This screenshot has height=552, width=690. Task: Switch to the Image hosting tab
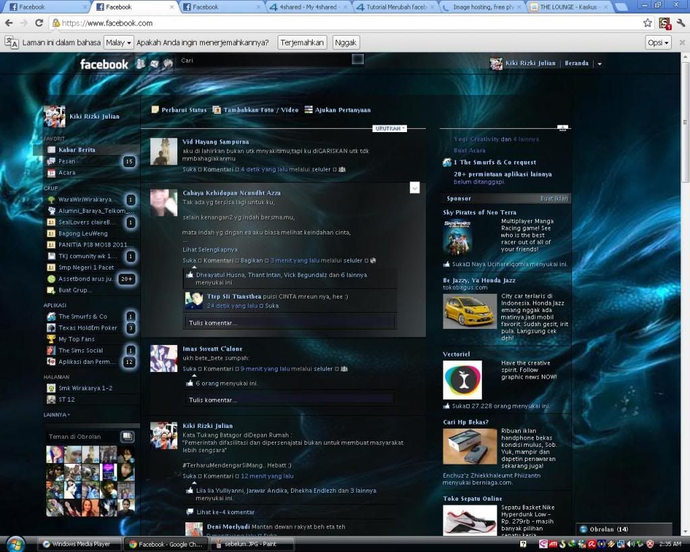point(482,7)
